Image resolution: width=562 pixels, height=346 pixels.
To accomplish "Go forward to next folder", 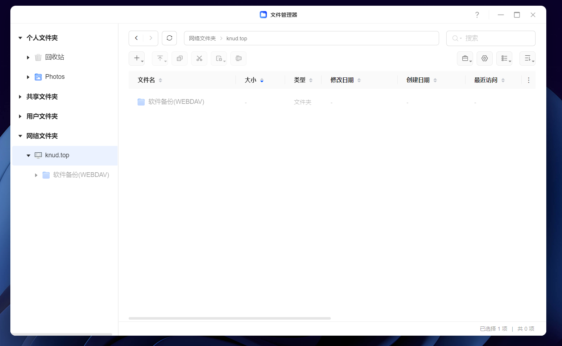I will pos(151,38).
